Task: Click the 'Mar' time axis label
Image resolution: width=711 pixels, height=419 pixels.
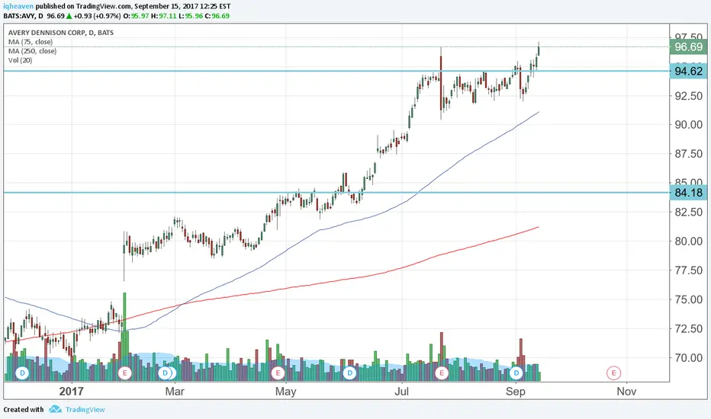Action: coord(175,391)
